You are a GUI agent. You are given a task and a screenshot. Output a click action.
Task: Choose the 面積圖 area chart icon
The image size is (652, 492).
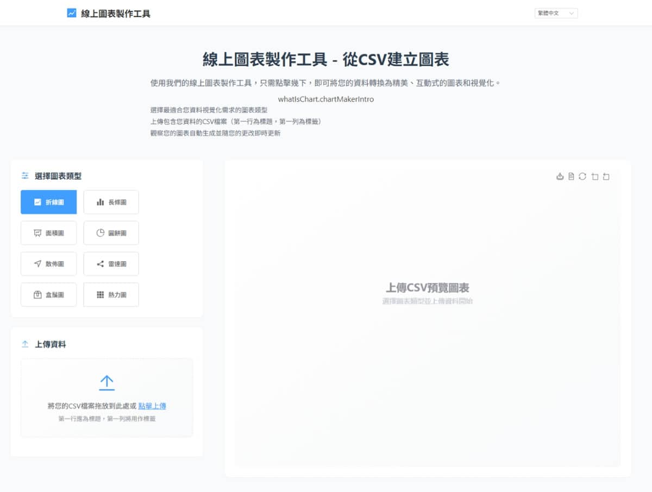click(48, 232)
